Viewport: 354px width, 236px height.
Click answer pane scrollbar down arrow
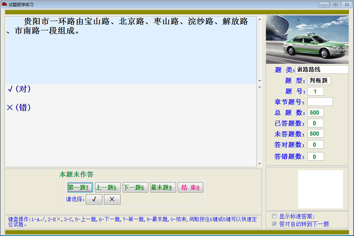coord(260,164)
